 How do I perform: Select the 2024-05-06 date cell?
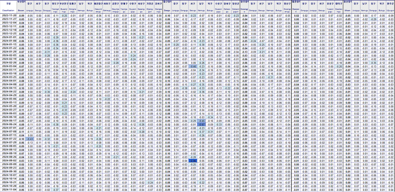point(8,99)
